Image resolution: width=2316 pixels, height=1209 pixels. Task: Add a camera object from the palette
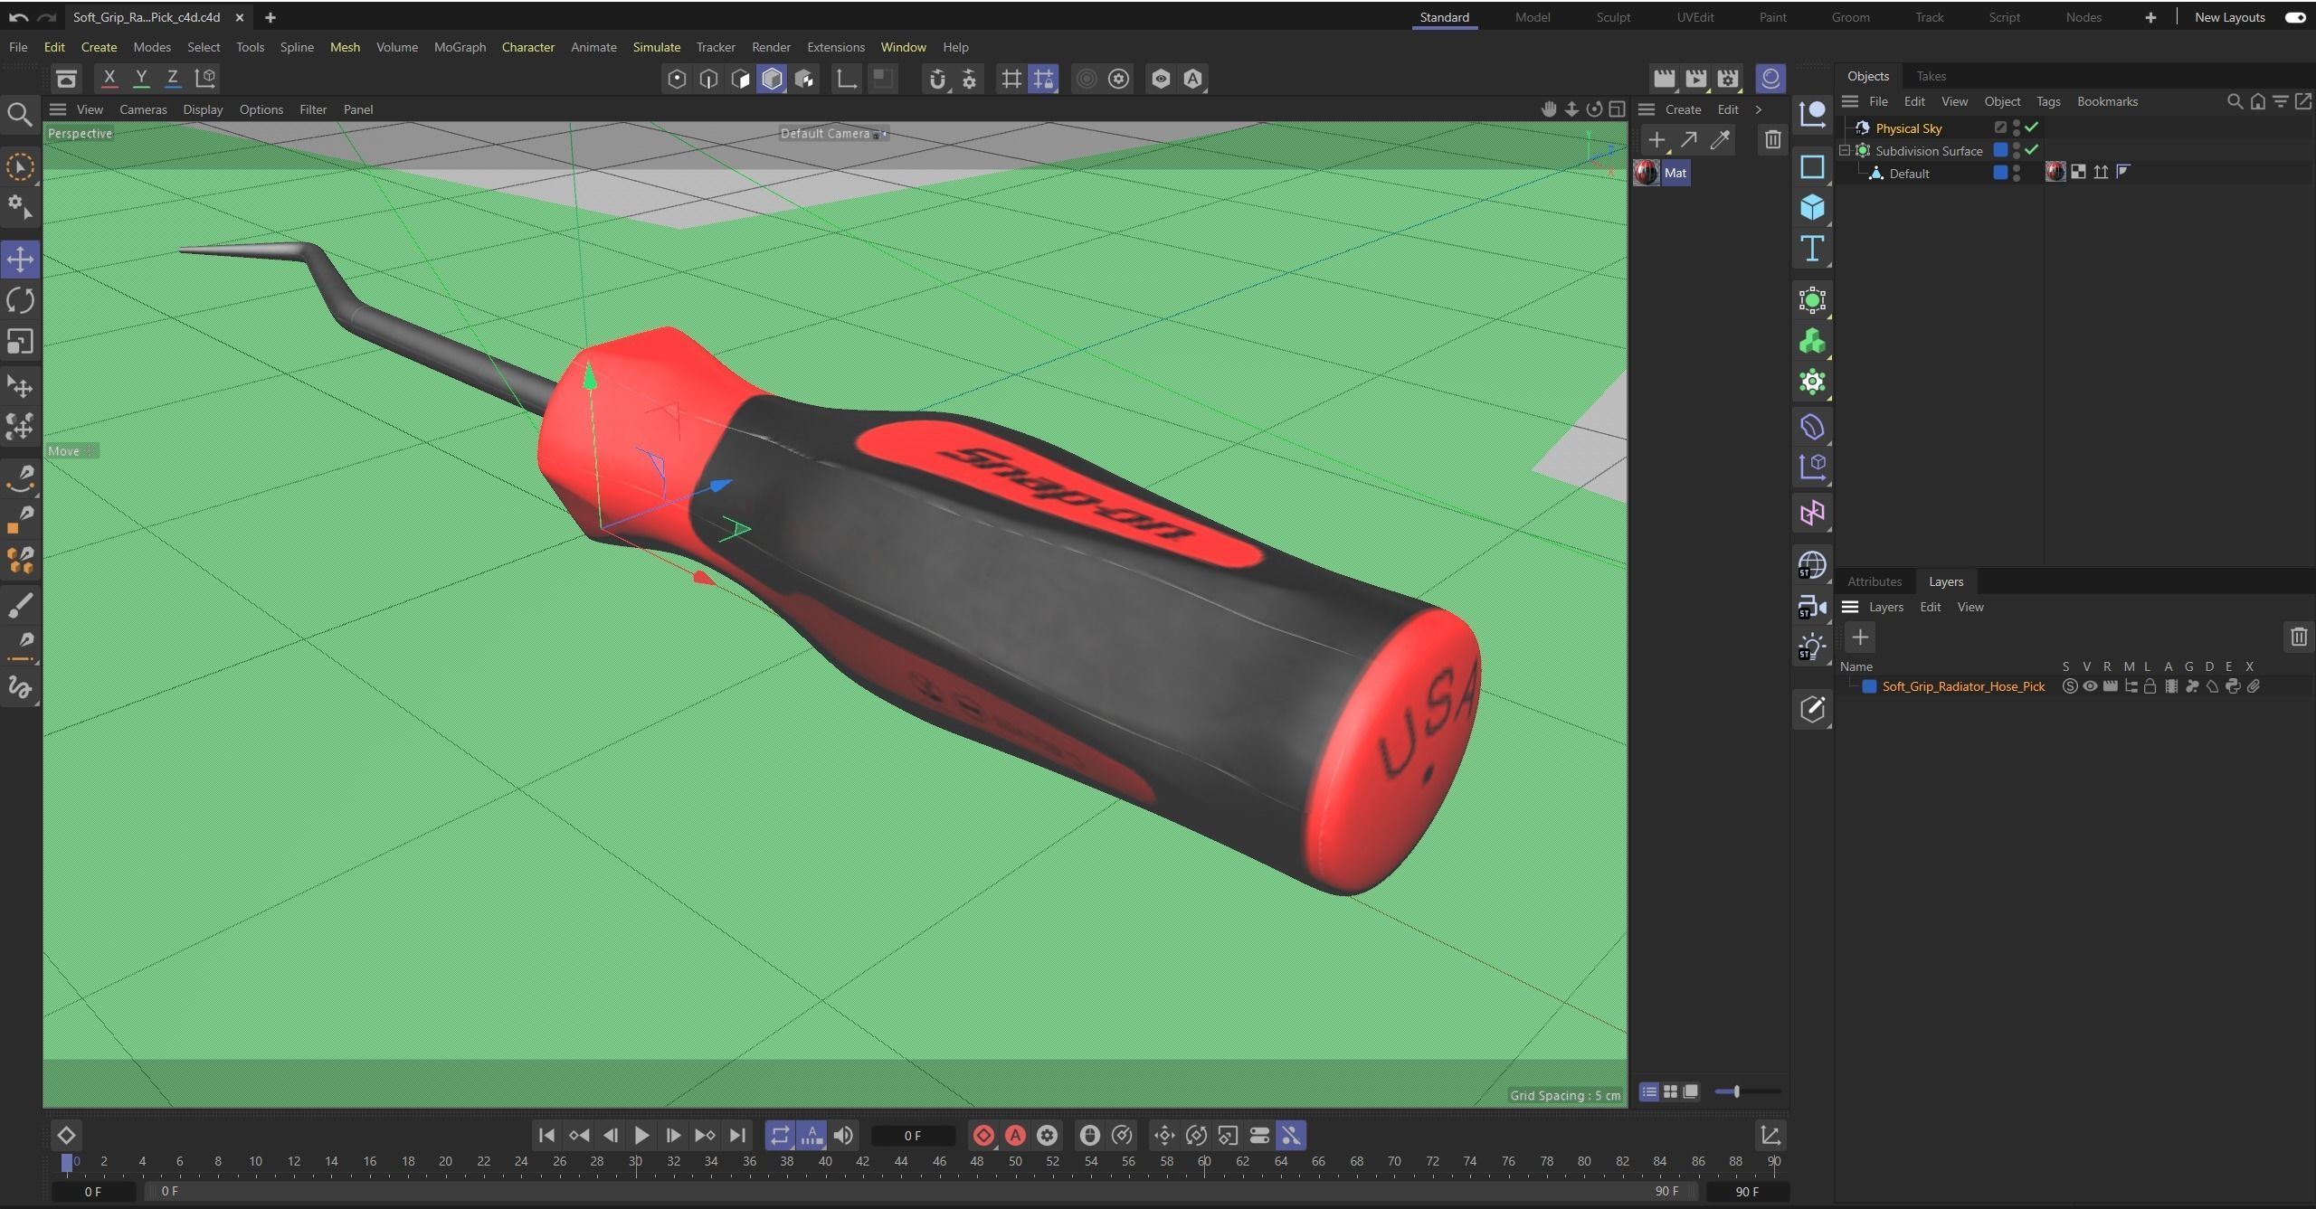click(x=1812, y=605)
